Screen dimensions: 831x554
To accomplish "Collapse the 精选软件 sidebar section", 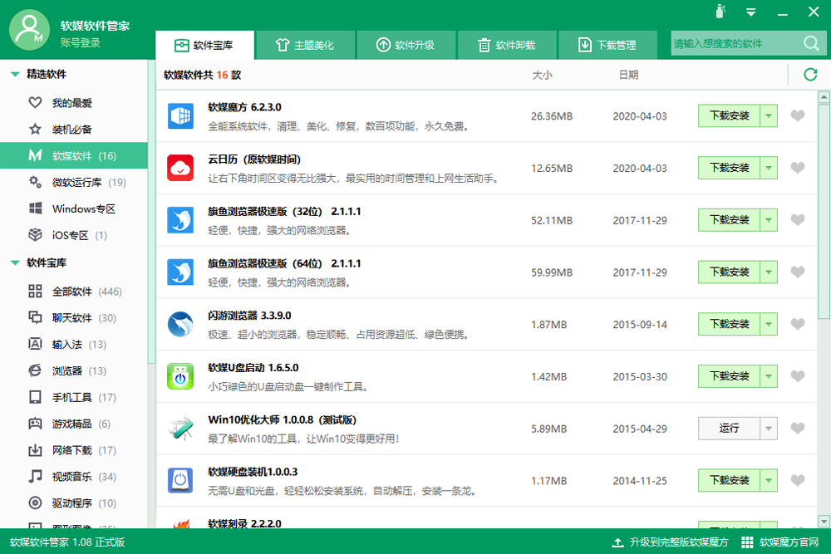I will tap(15, 74).
